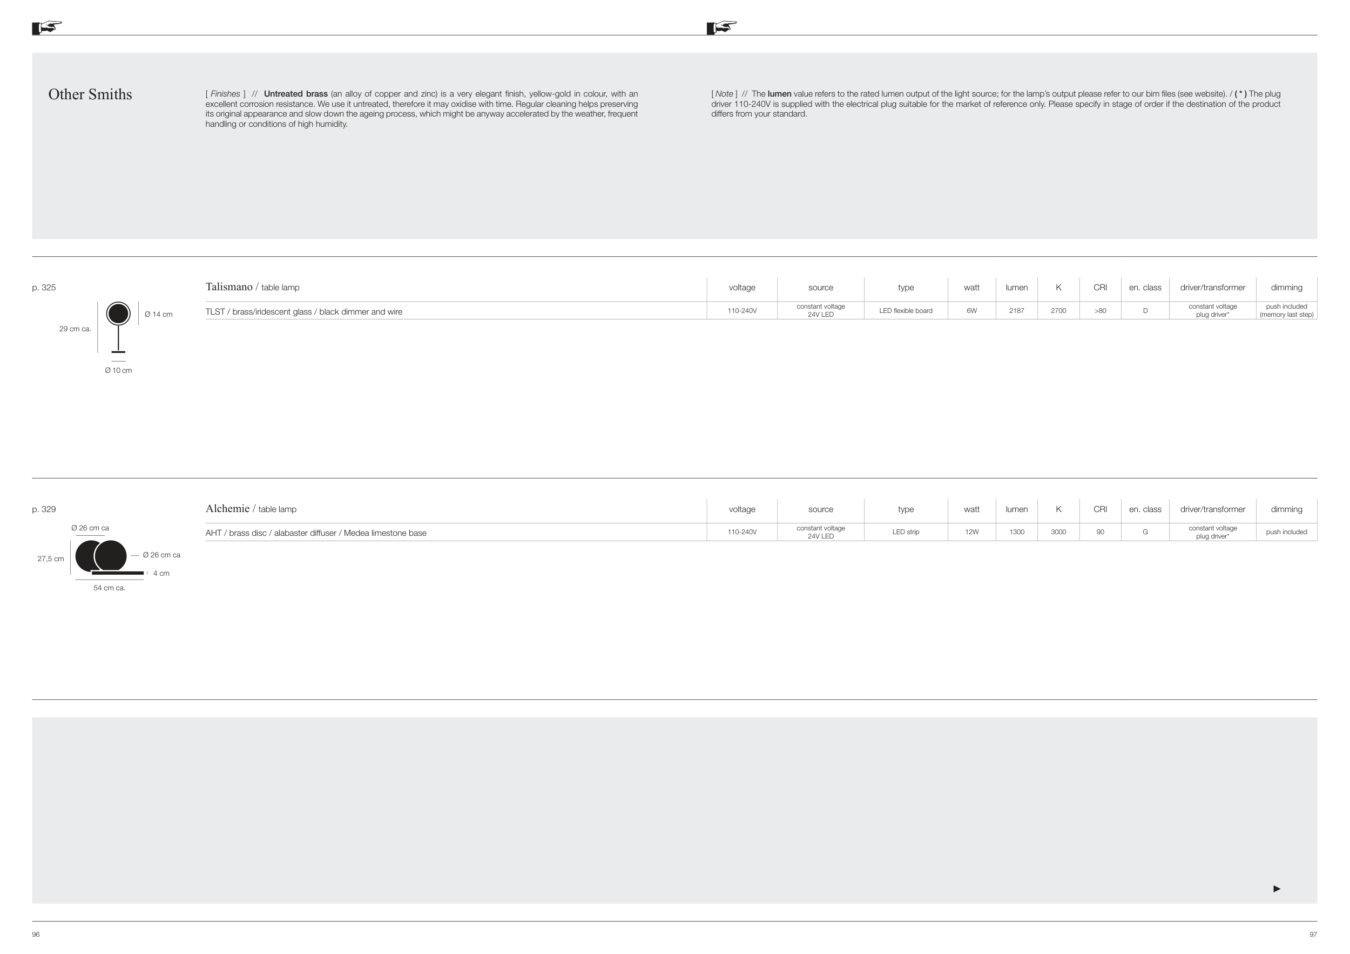Open page reference p. 325
1350x954 pixels.
point(44,287)
